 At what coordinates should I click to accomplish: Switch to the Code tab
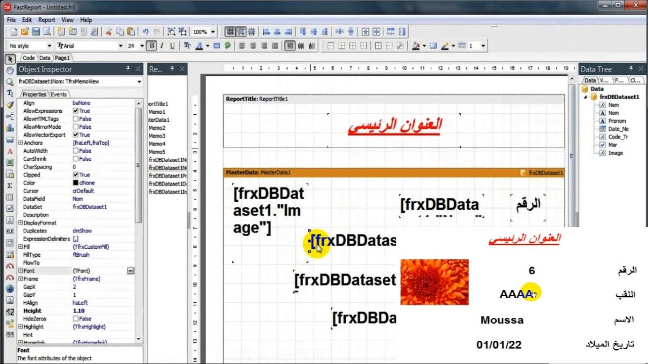29,58
